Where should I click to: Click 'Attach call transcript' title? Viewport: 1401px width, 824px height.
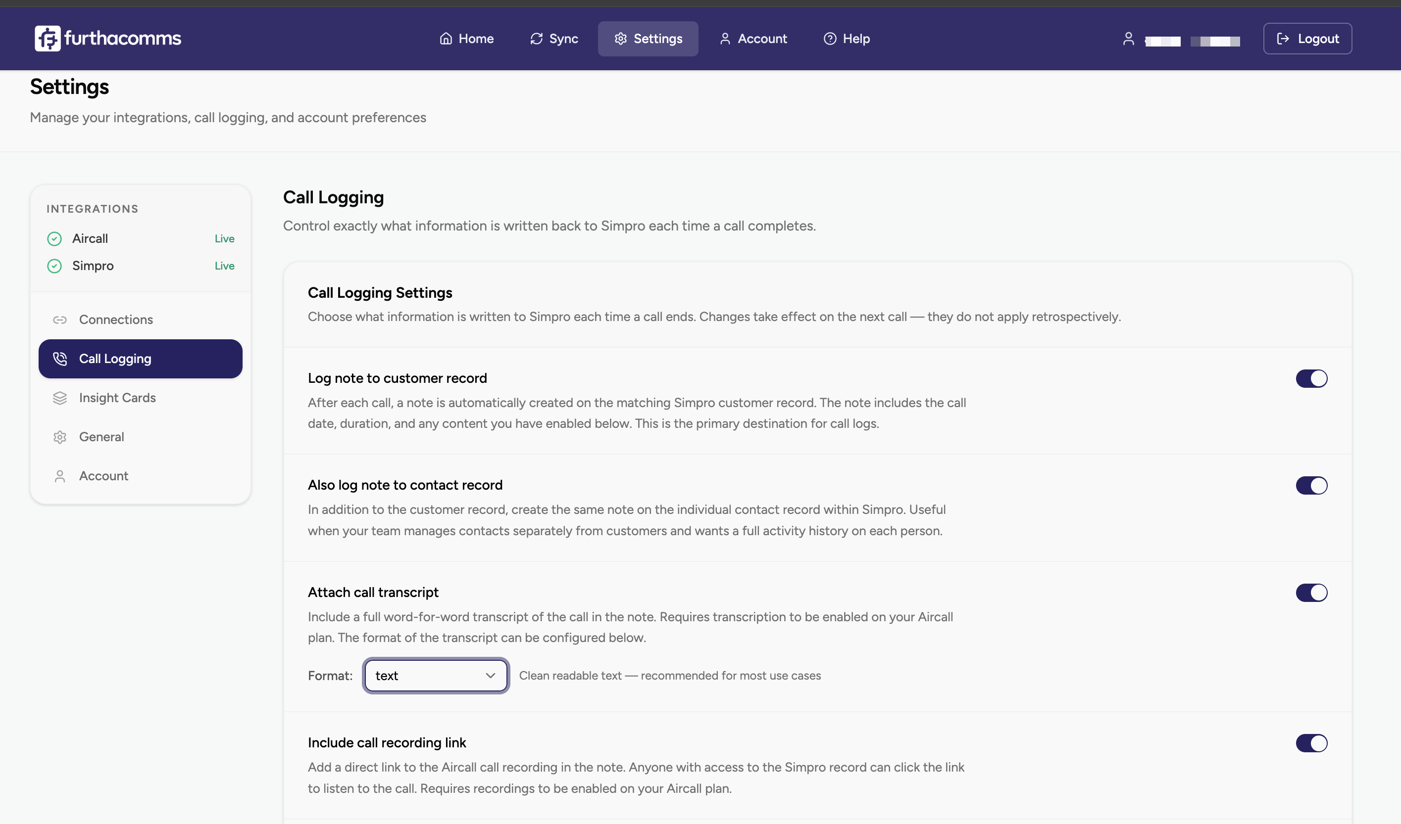373,593
